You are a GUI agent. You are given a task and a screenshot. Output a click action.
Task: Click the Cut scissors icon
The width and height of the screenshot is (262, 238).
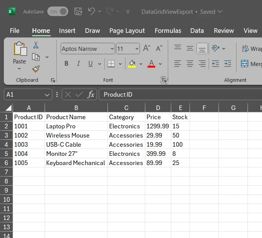(36, 45)
